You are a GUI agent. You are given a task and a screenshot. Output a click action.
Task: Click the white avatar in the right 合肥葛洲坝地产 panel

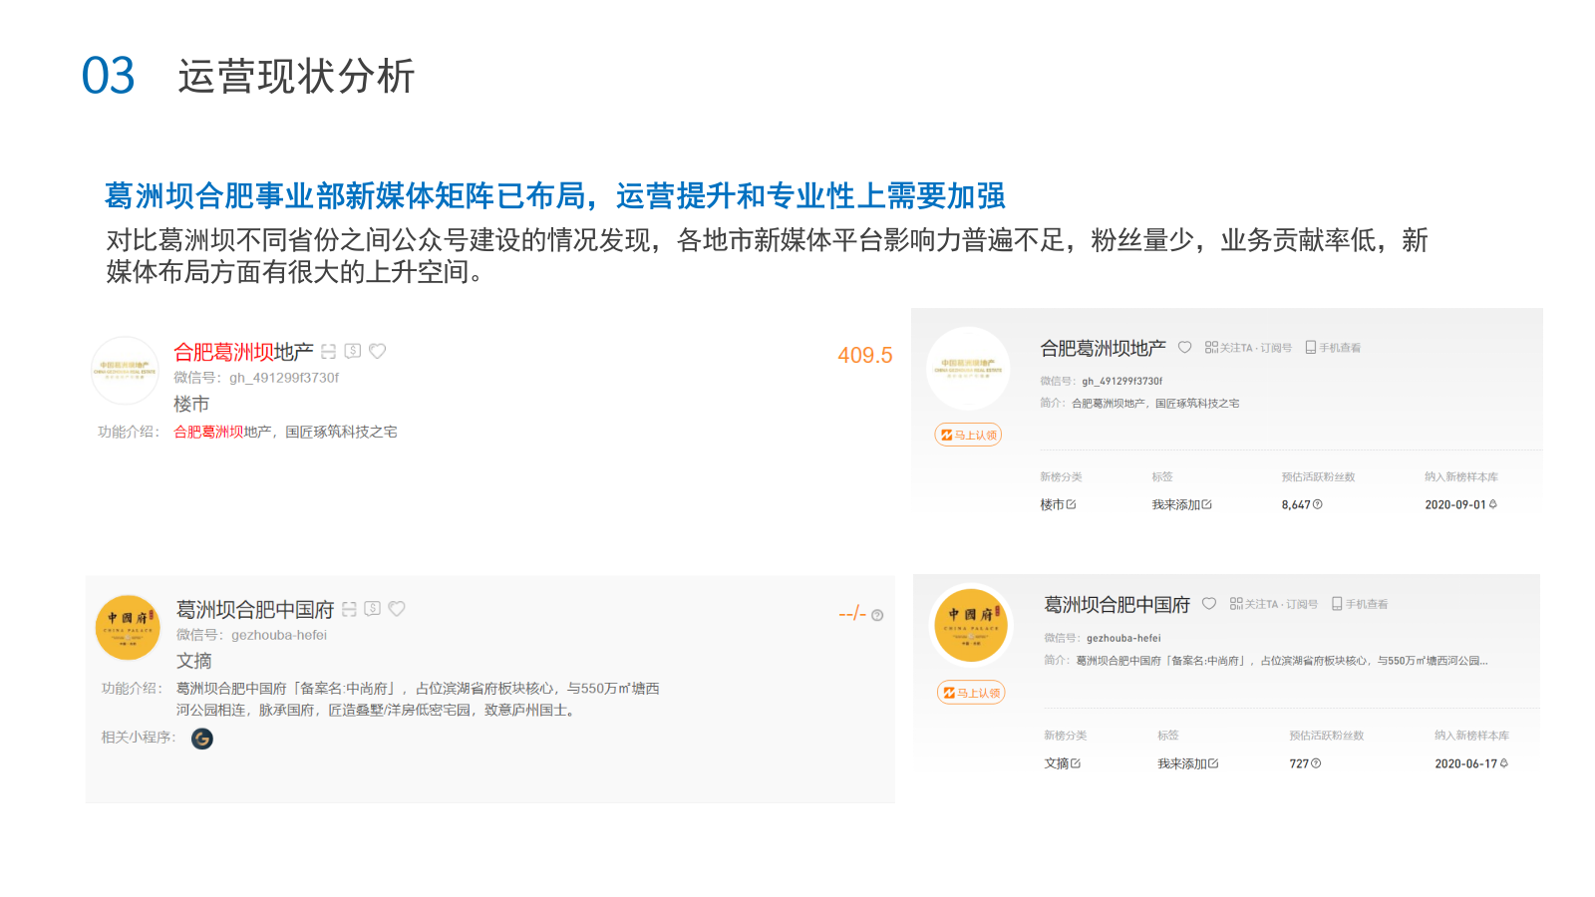point(968,369)
